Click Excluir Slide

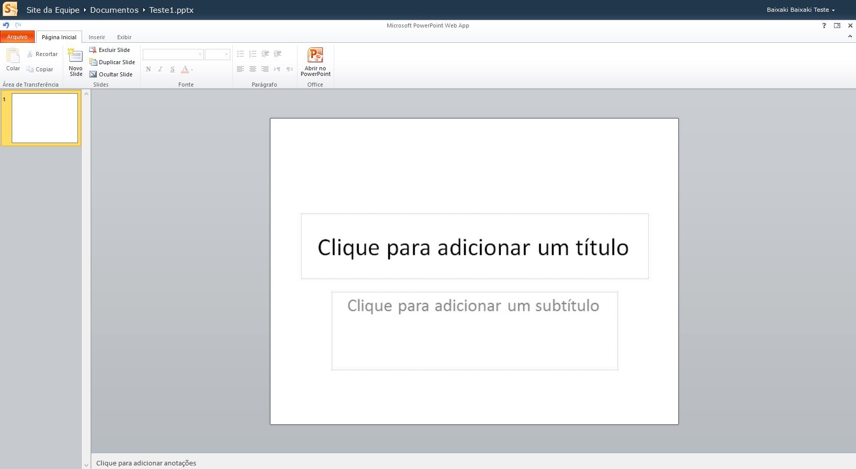click(x=110, y=50)
